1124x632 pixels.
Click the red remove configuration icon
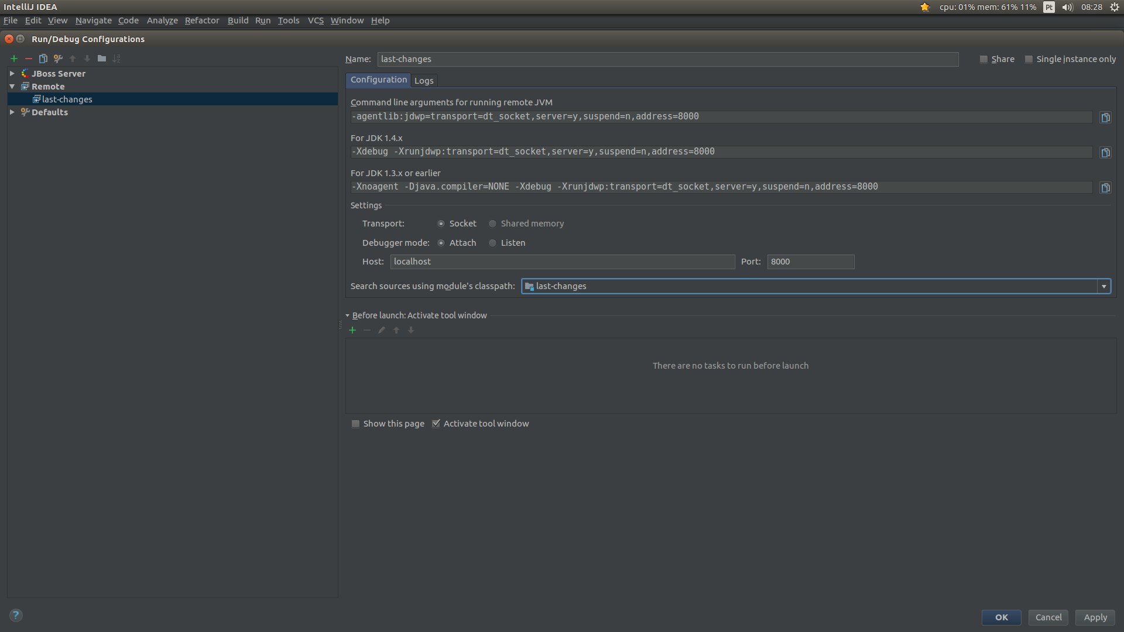tap(28, 59)
